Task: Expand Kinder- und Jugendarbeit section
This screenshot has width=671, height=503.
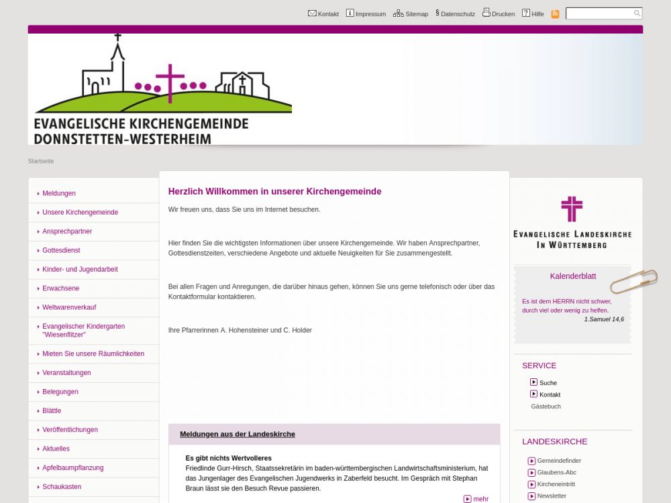Action: 80,269
